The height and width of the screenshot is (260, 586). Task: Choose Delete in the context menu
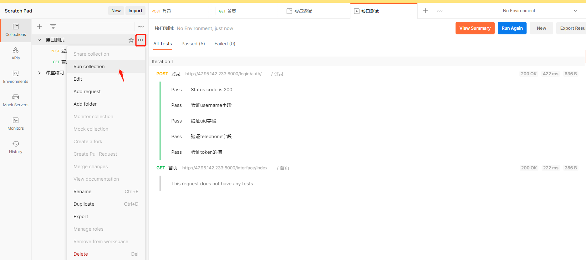click(x=106, y=254)
